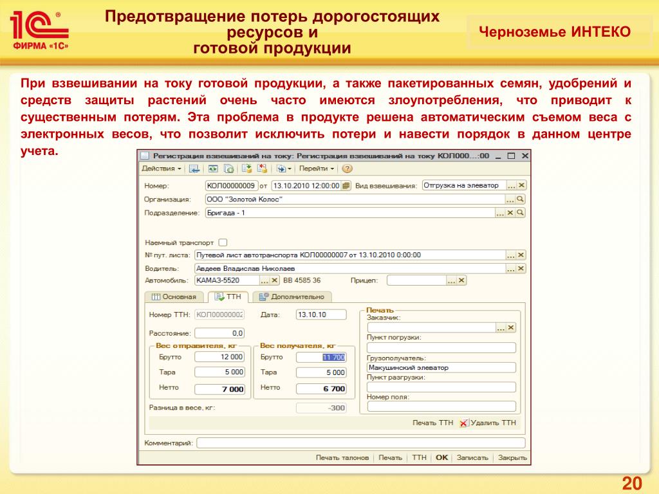Click the Закрыть button

tap(512, 458)
